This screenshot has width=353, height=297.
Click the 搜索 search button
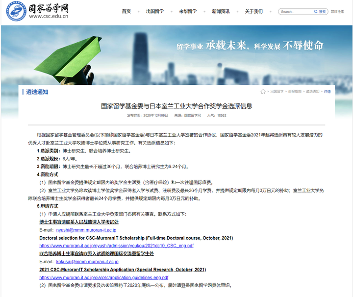322,12
